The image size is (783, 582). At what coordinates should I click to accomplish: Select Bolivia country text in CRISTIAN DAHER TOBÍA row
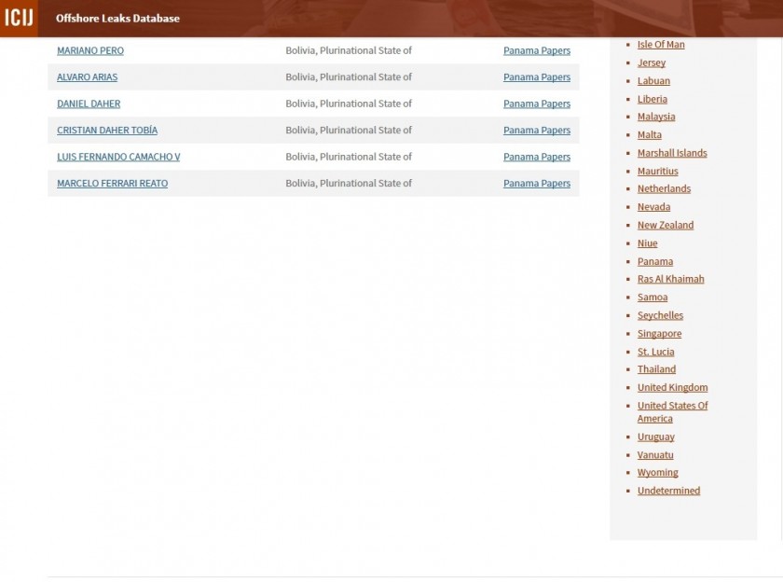pos(349,130)
